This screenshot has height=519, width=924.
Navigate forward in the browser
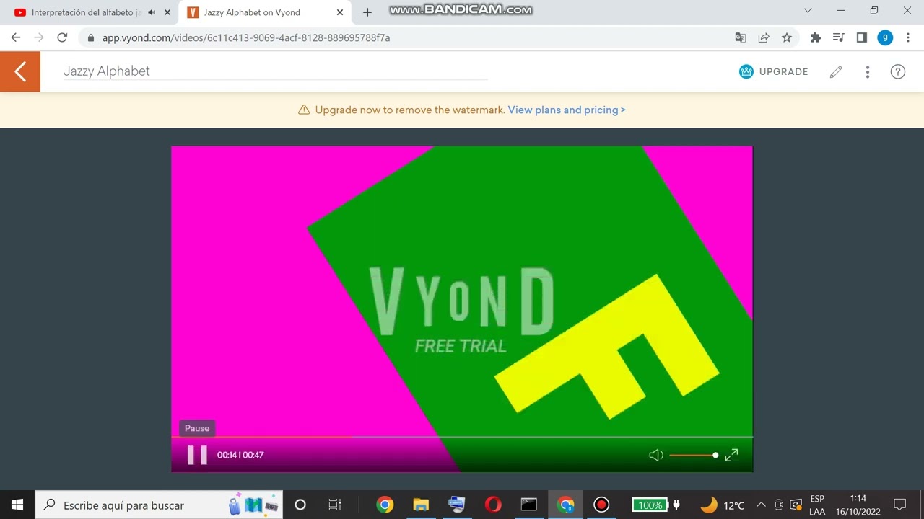click(39, 37)
